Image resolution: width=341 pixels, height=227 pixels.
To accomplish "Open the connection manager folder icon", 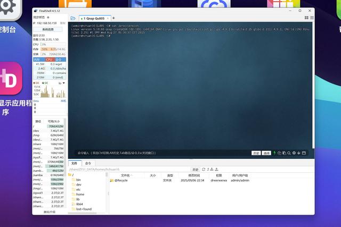I will 73,19.
